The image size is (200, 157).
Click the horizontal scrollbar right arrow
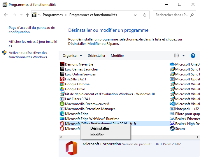[x=198, y=137]
